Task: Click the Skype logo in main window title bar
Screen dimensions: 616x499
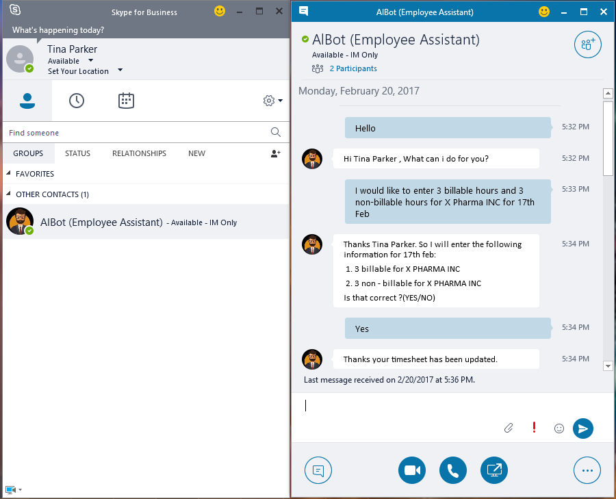Action: (x=15, y=10)
